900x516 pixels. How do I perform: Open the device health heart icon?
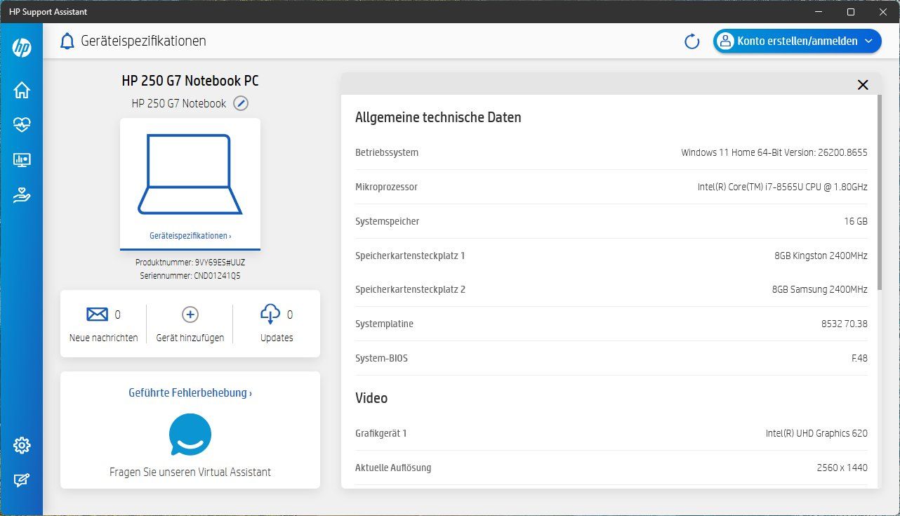[x=22, y=125]
